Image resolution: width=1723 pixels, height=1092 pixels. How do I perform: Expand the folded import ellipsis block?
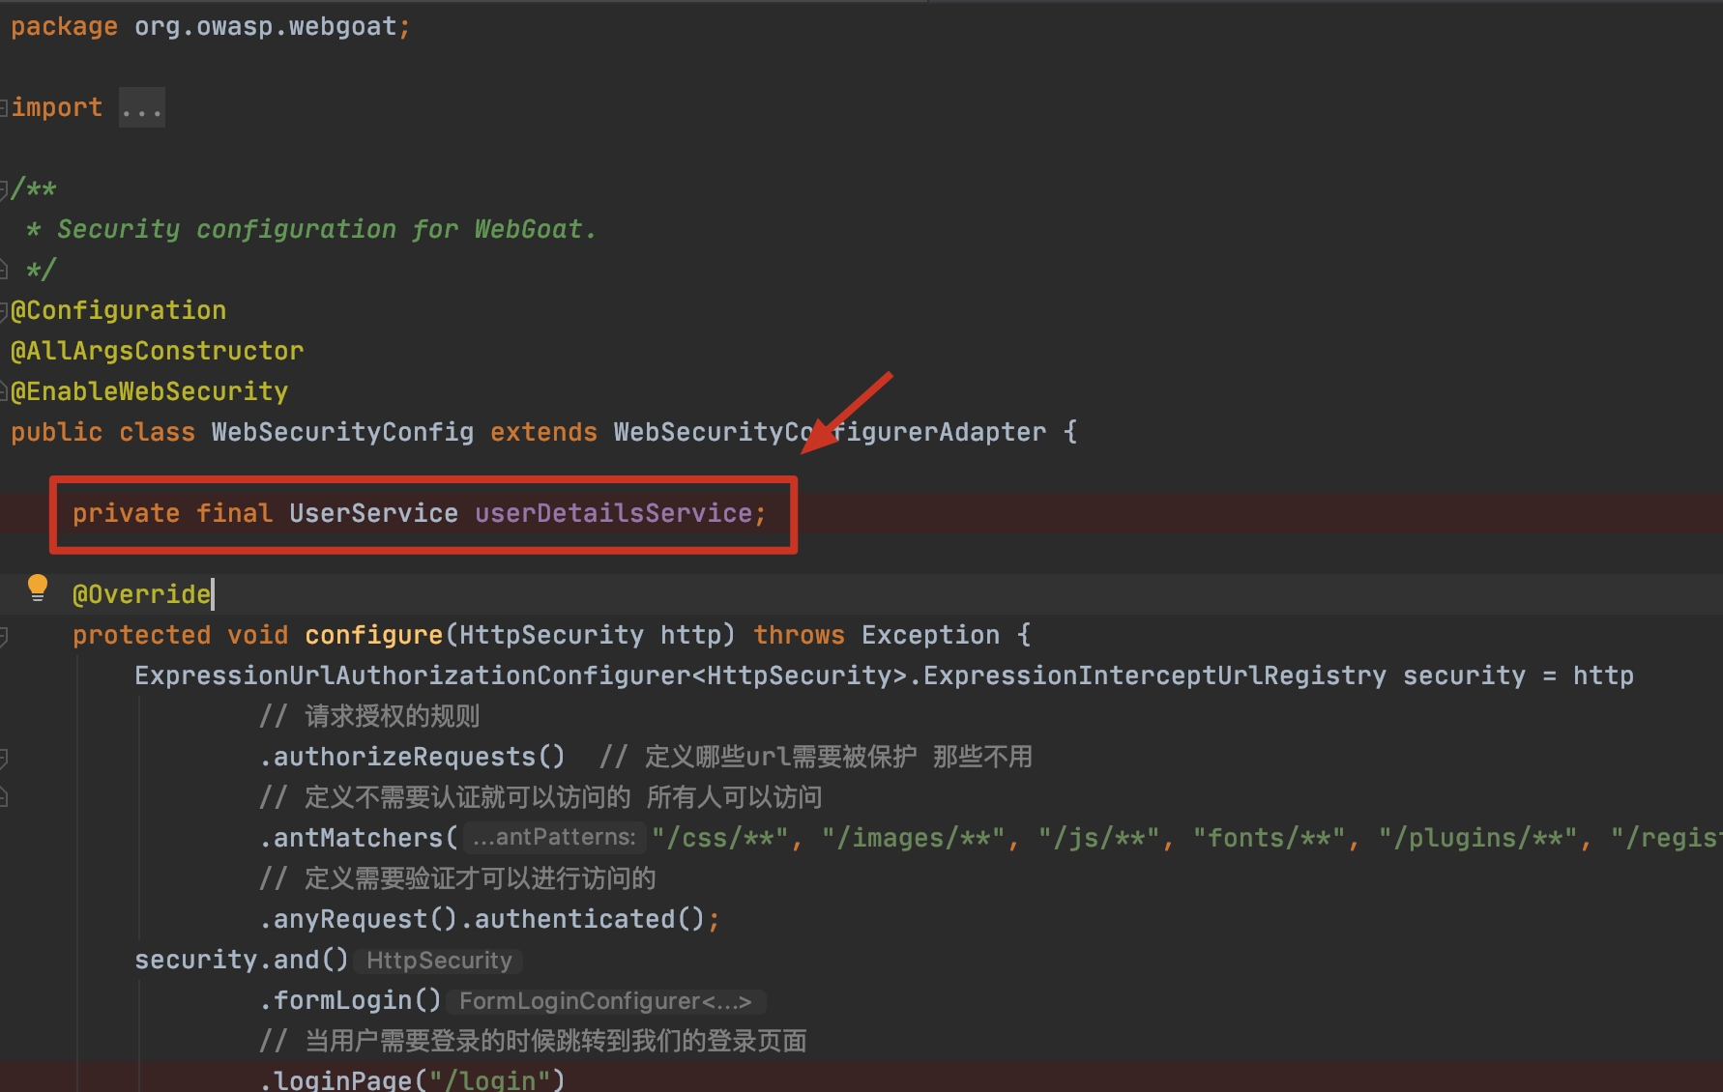[x=142, y=108]
